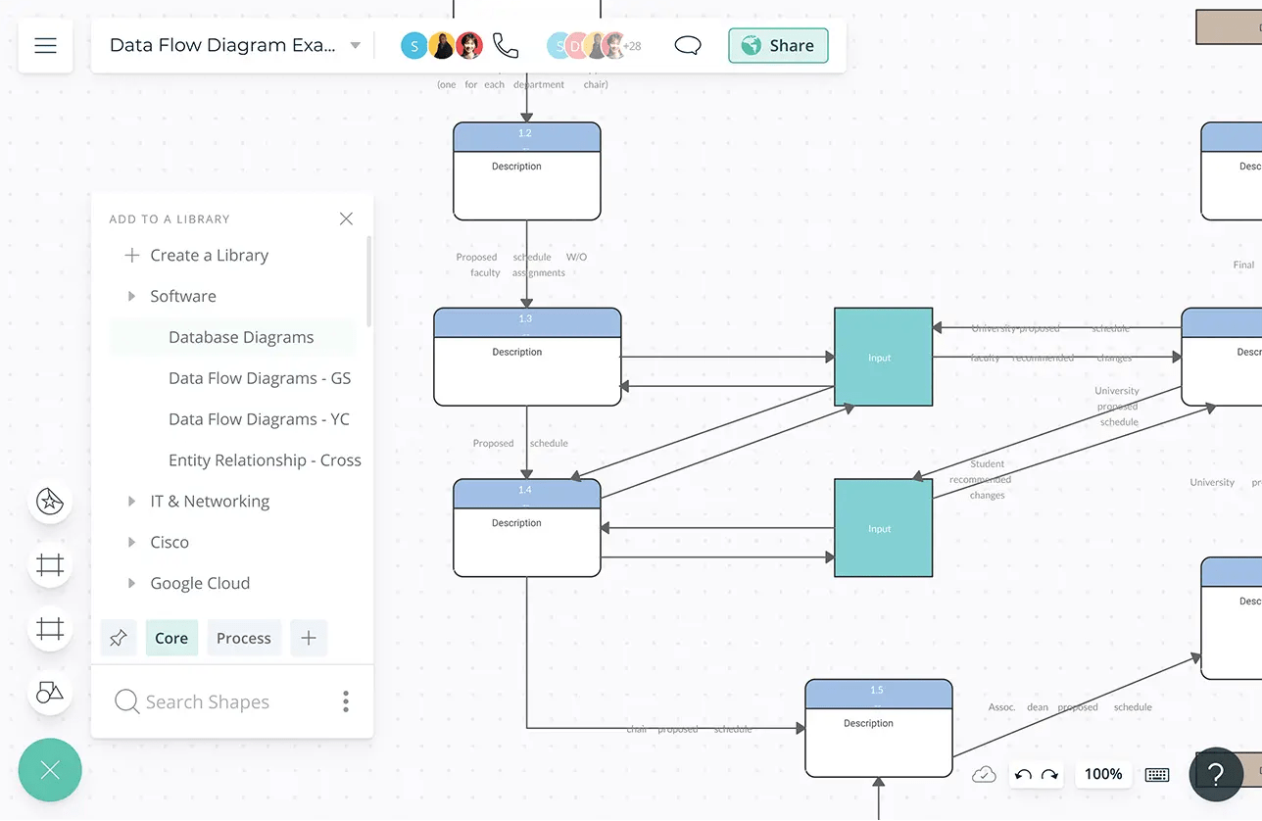Collapse the shapes panel with the green X
The image size is (1262, 821).
click(50, 770)
